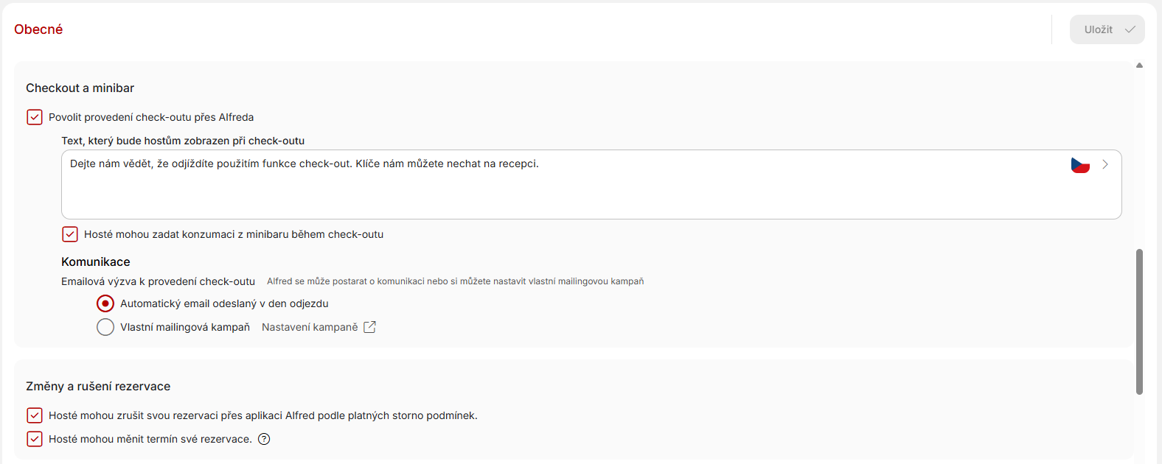
Task: Click the Uložit save button
Action: click(1107, 29)
